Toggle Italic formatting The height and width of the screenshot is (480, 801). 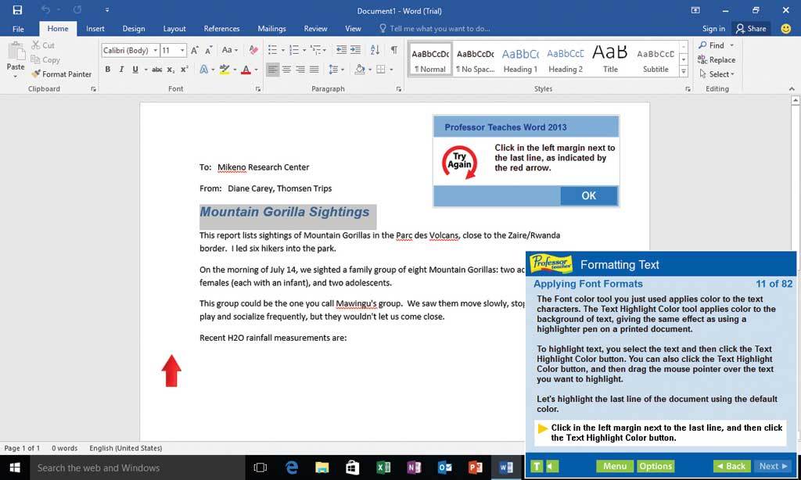point(121,70)
